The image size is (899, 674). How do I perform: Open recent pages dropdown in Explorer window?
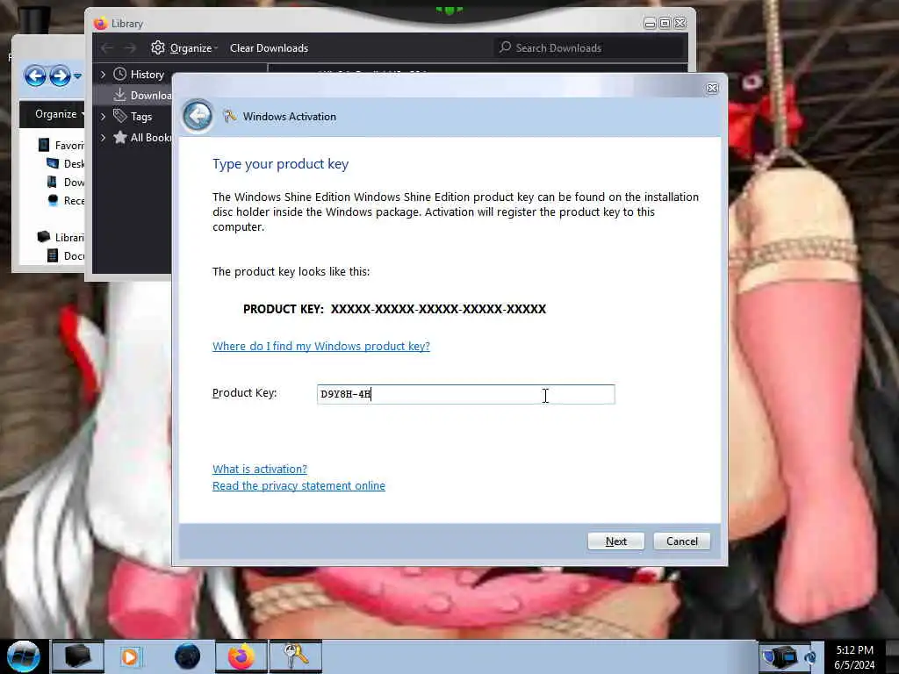[x=77, y=75]
